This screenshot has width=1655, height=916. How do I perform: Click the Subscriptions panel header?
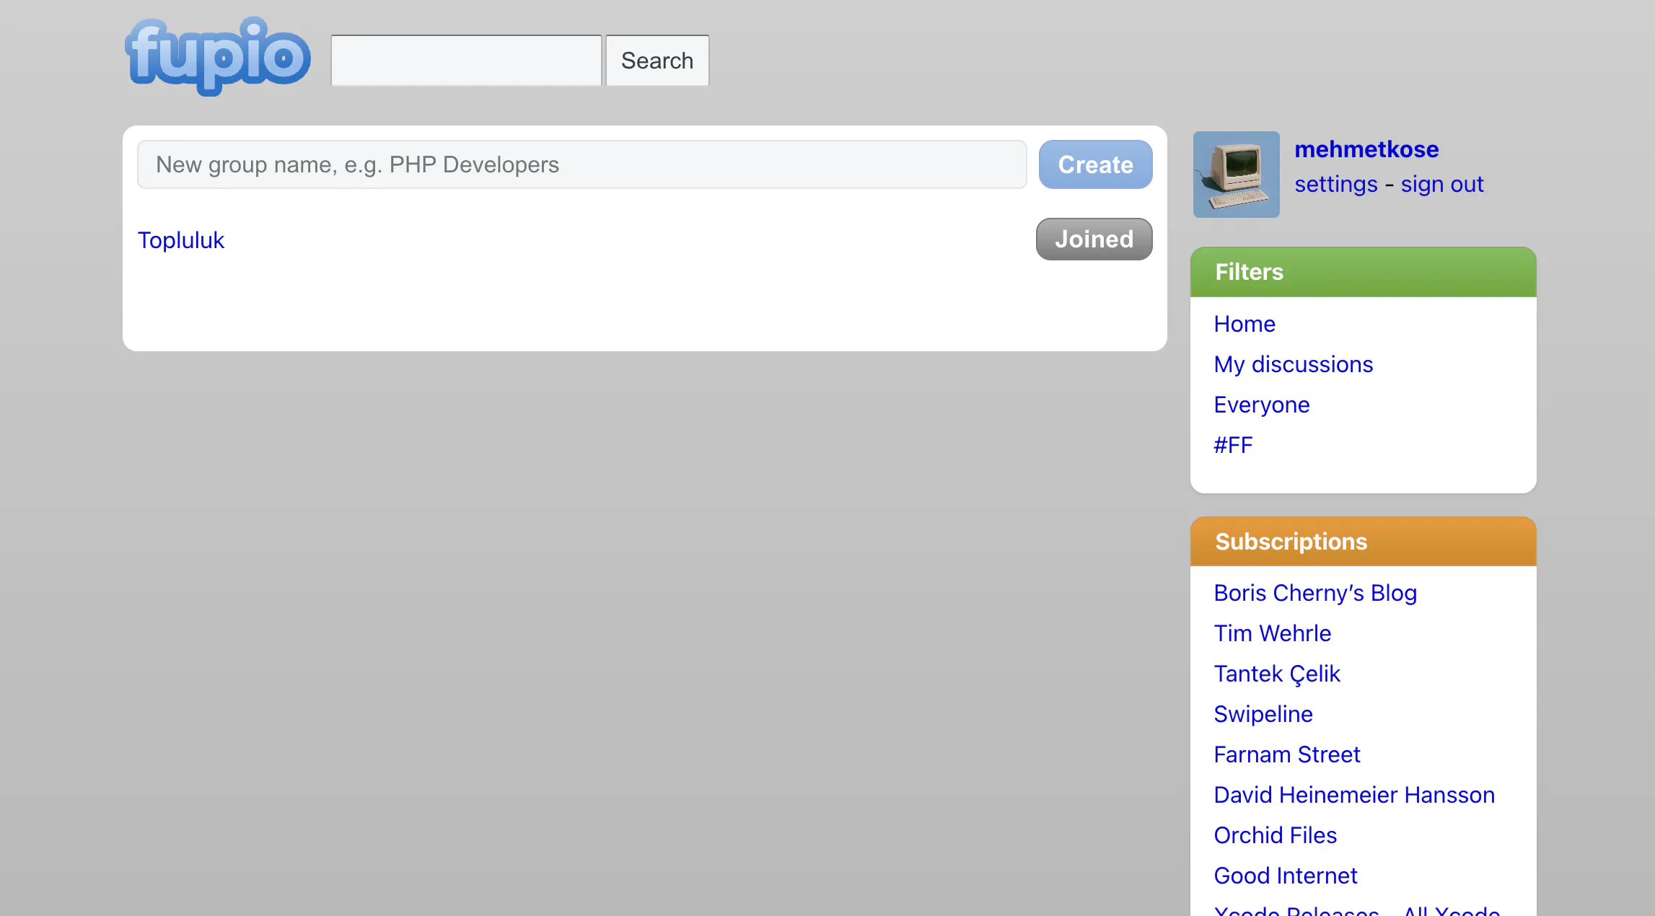[x=1363, y=541]
